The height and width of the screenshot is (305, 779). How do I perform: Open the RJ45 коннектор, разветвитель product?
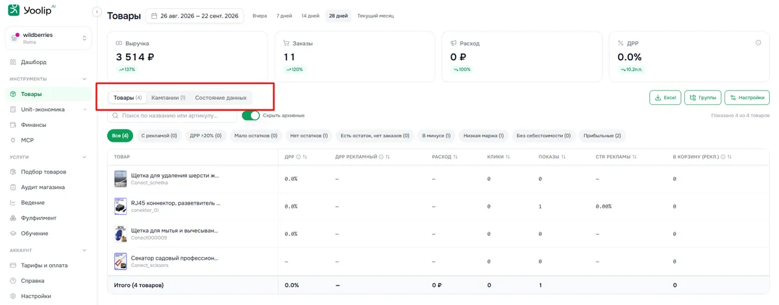[x=175, y=203]
